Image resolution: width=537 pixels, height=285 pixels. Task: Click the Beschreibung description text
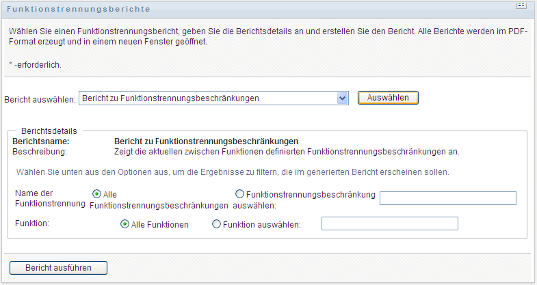[x=286, y=151]
